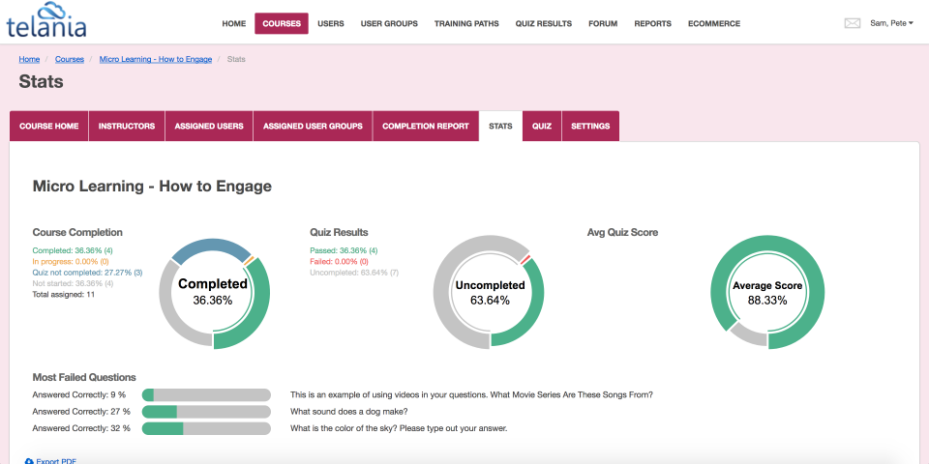Click the 'Avg Quiz Score' heading
This screenshot has width=929, height=464.
point(622,233)
